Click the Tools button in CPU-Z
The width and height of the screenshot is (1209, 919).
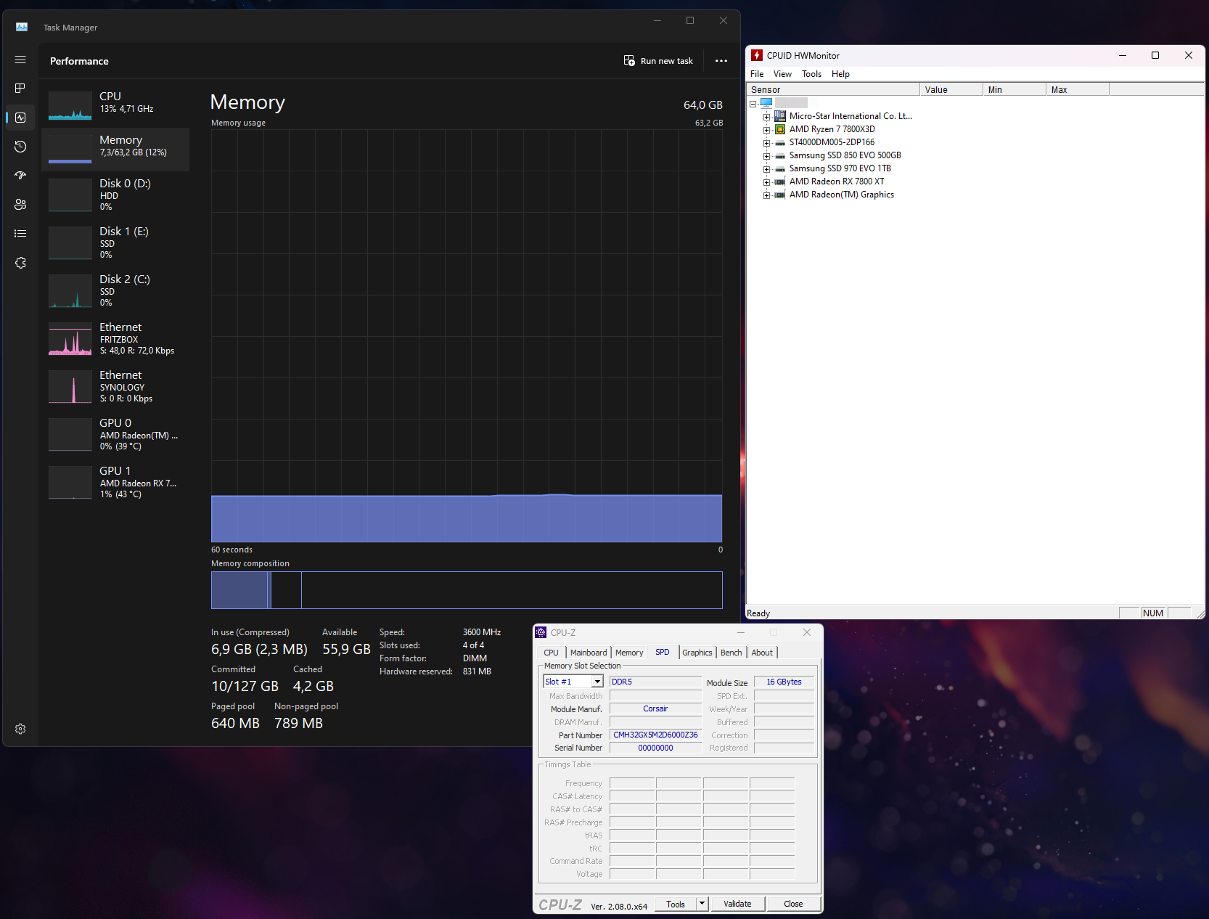676,904
